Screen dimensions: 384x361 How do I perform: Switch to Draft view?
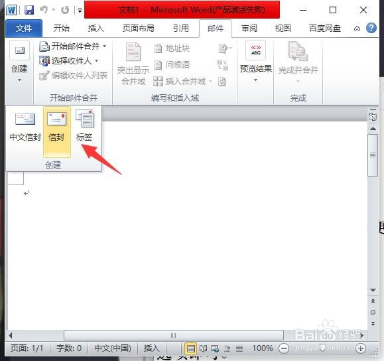pos(239,348)
